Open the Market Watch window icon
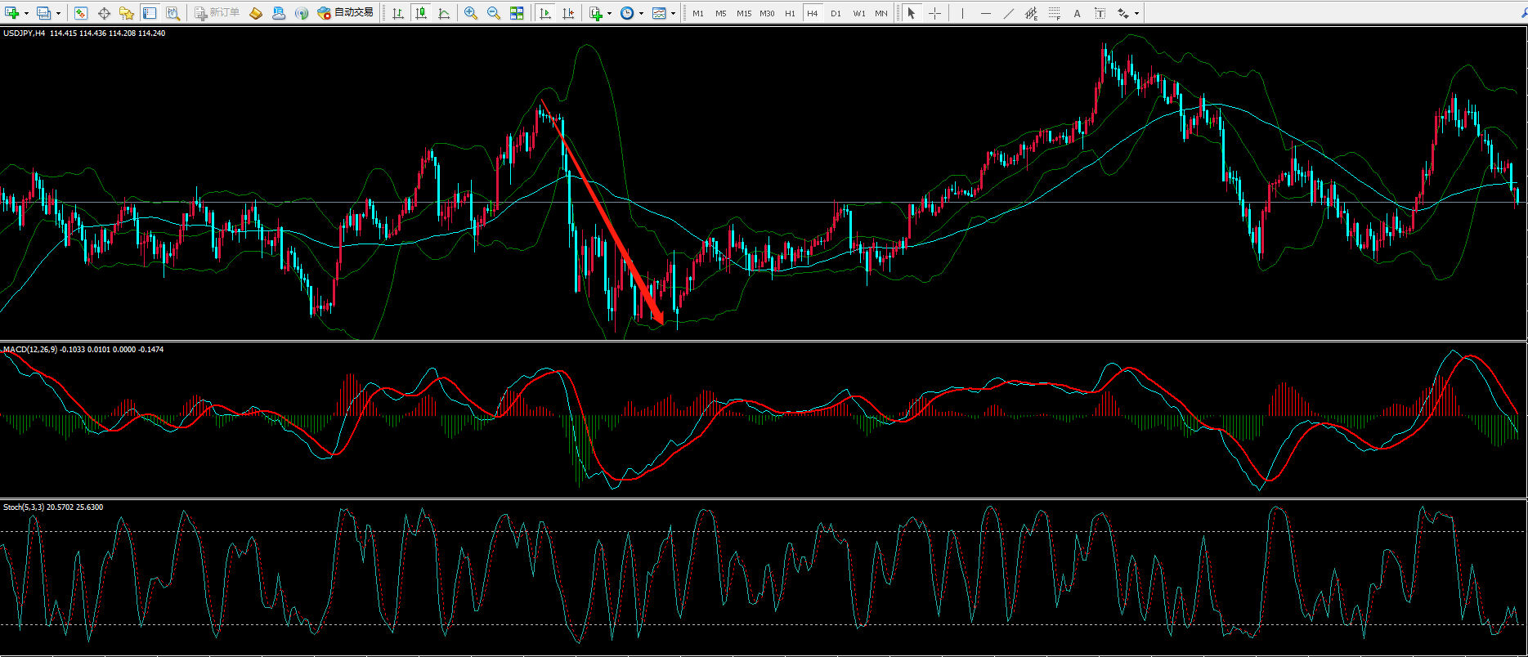This screenshot has height=657, width=1528. [x=80, y=13]
